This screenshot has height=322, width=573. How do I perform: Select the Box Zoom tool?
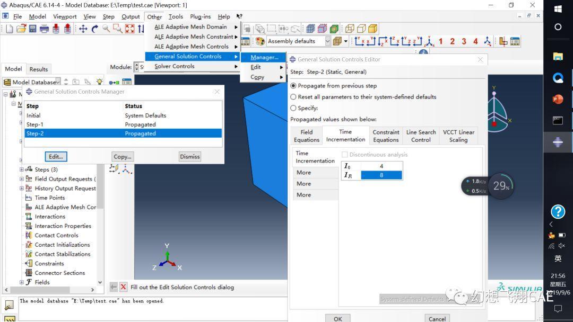[x=118, y=29]
